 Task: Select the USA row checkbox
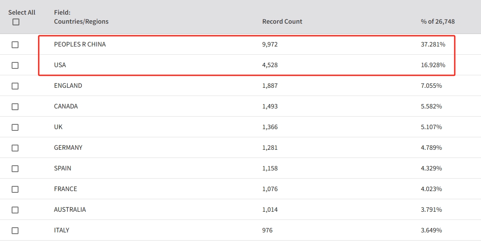pyautogui.click(x=15, y=65)
